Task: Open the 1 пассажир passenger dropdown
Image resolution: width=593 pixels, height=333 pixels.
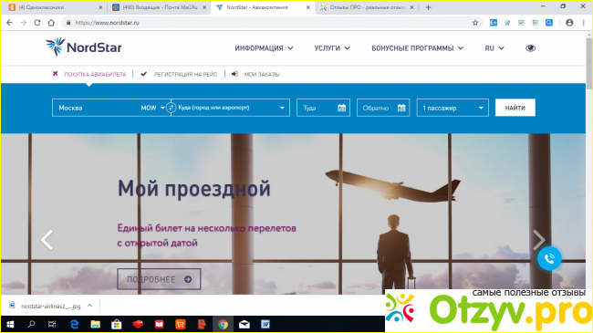Action: (453, 108)
